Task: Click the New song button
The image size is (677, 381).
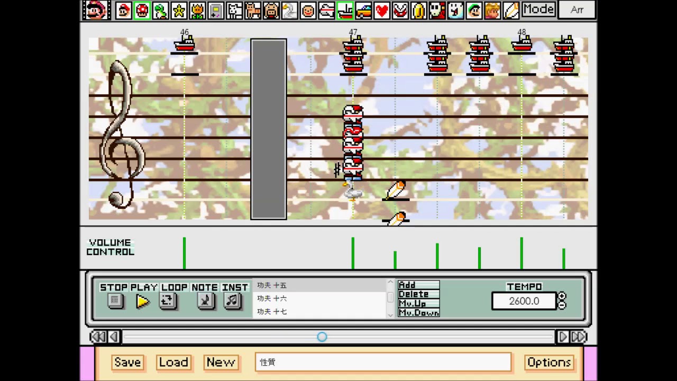Action: pyautogui.click(x=221, y=362)
